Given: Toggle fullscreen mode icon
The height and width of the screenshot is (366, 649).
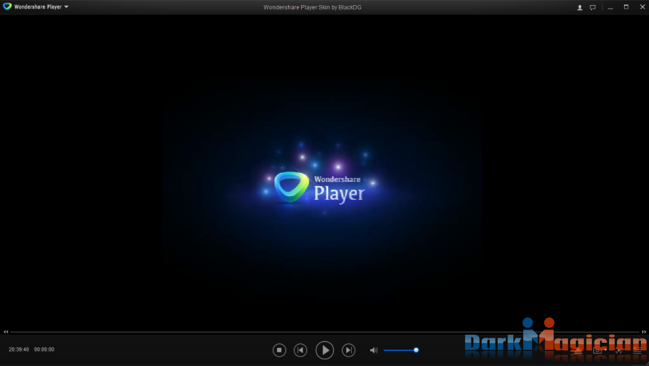Looking at the screenshot, I should pyautogui.click(x=619, y=351).
